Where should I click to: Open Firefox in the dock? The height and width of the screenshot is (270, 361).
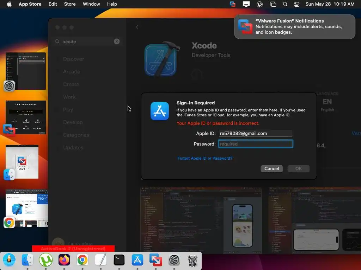[64, 260]
